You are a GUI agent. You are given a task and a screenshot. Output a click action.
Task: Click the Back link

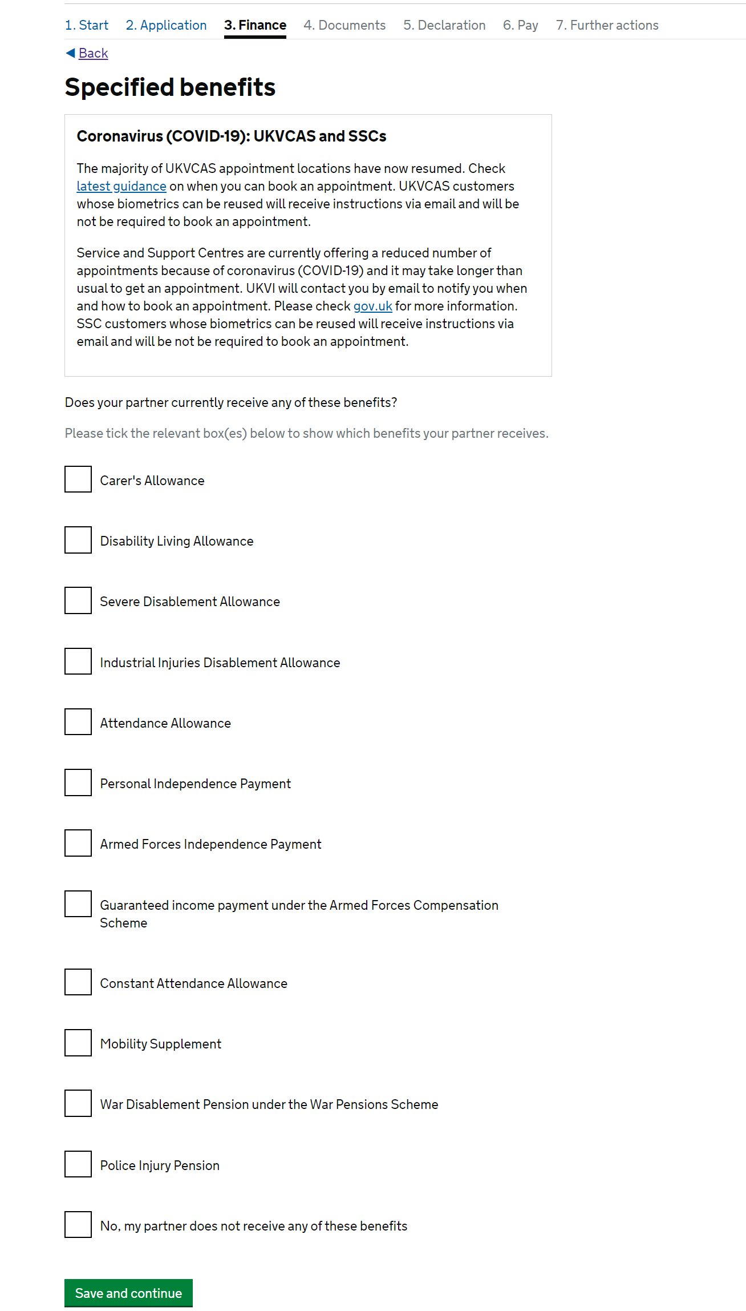(x=93, y=53)
